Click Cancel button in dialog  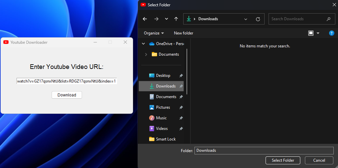[319, 160]
